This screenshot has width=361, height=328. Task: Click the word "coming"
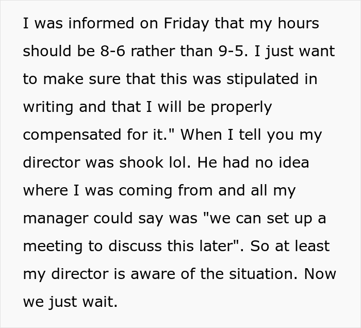click(145, 191)
